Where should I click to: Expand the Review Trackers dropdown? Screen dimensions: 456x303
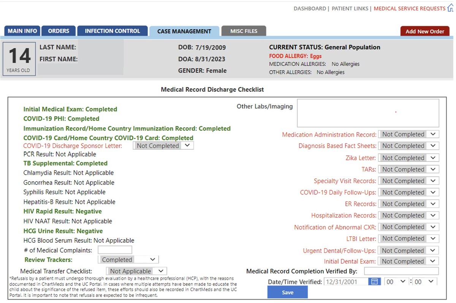click(x=128, y=260)
